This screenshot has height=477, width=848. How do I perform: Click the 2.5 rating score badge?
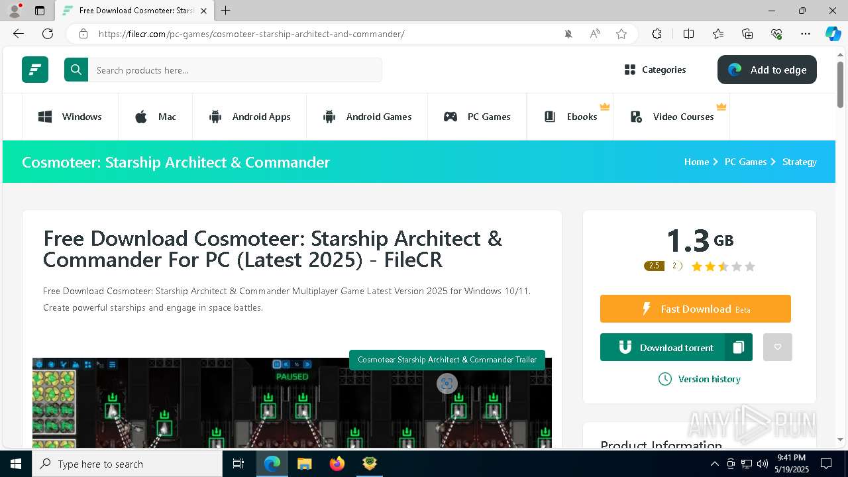654,266
